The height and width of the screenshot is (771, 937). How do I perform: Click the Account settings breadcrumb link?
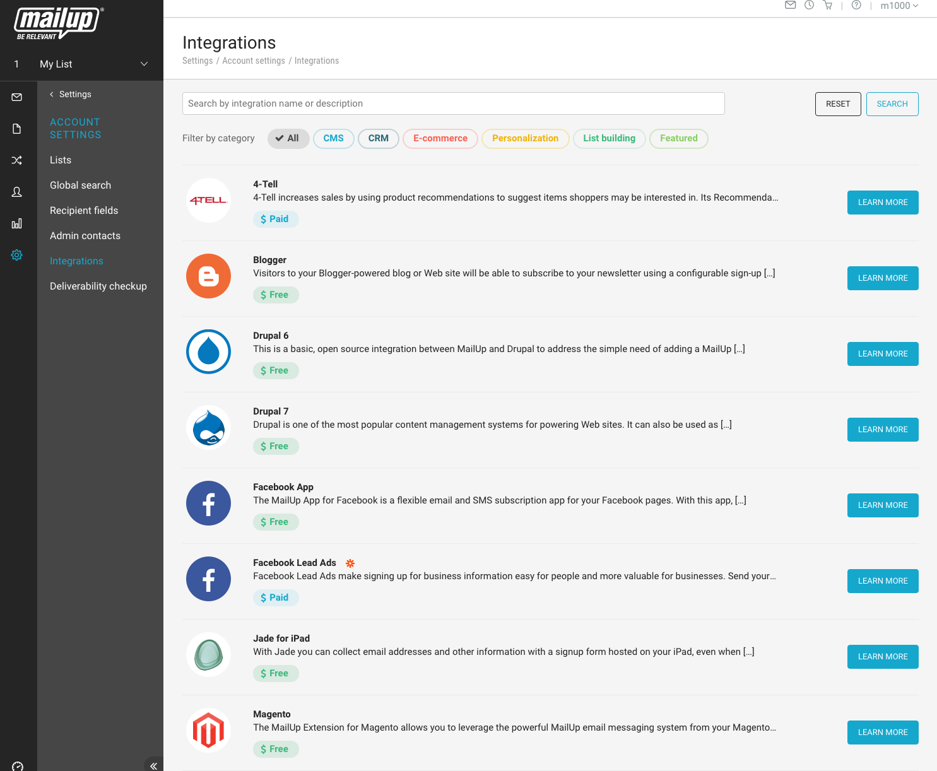254,61
